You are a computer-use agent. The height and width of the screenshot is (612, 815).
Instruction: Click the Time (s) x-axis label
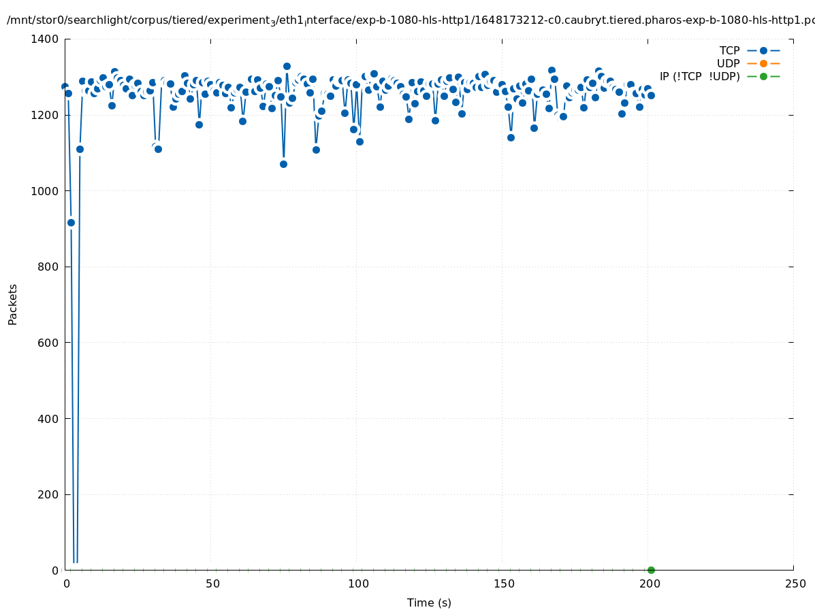(429, 602)
